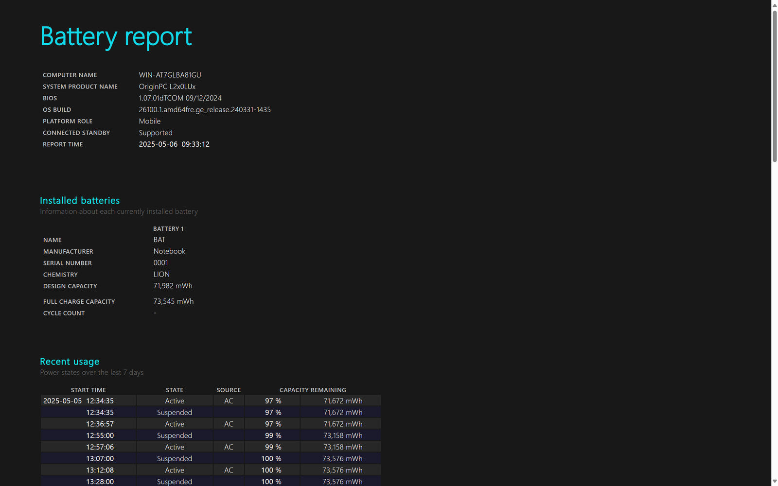Click the BIOS version 1.07.01dTCOM value
Screen dimensions: 778x486
pos(180,98)
